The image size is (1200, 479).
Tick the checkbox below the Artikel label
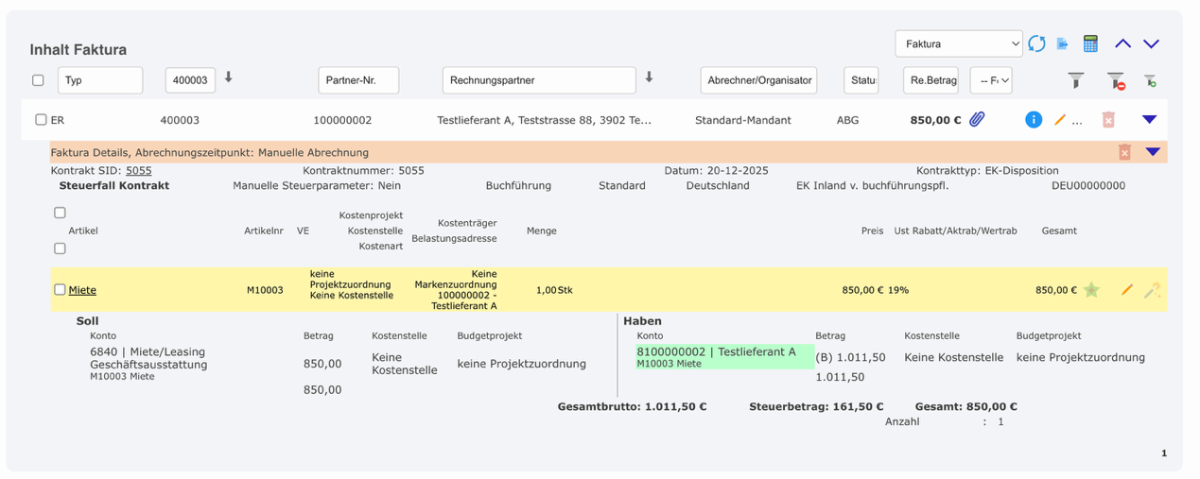click(x=60, y=248)
